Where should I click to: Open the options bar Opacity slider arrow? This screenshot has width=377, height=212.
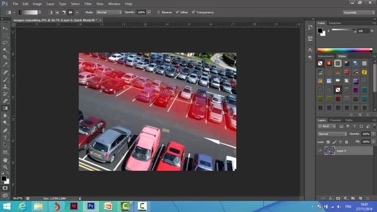(149, 12)
